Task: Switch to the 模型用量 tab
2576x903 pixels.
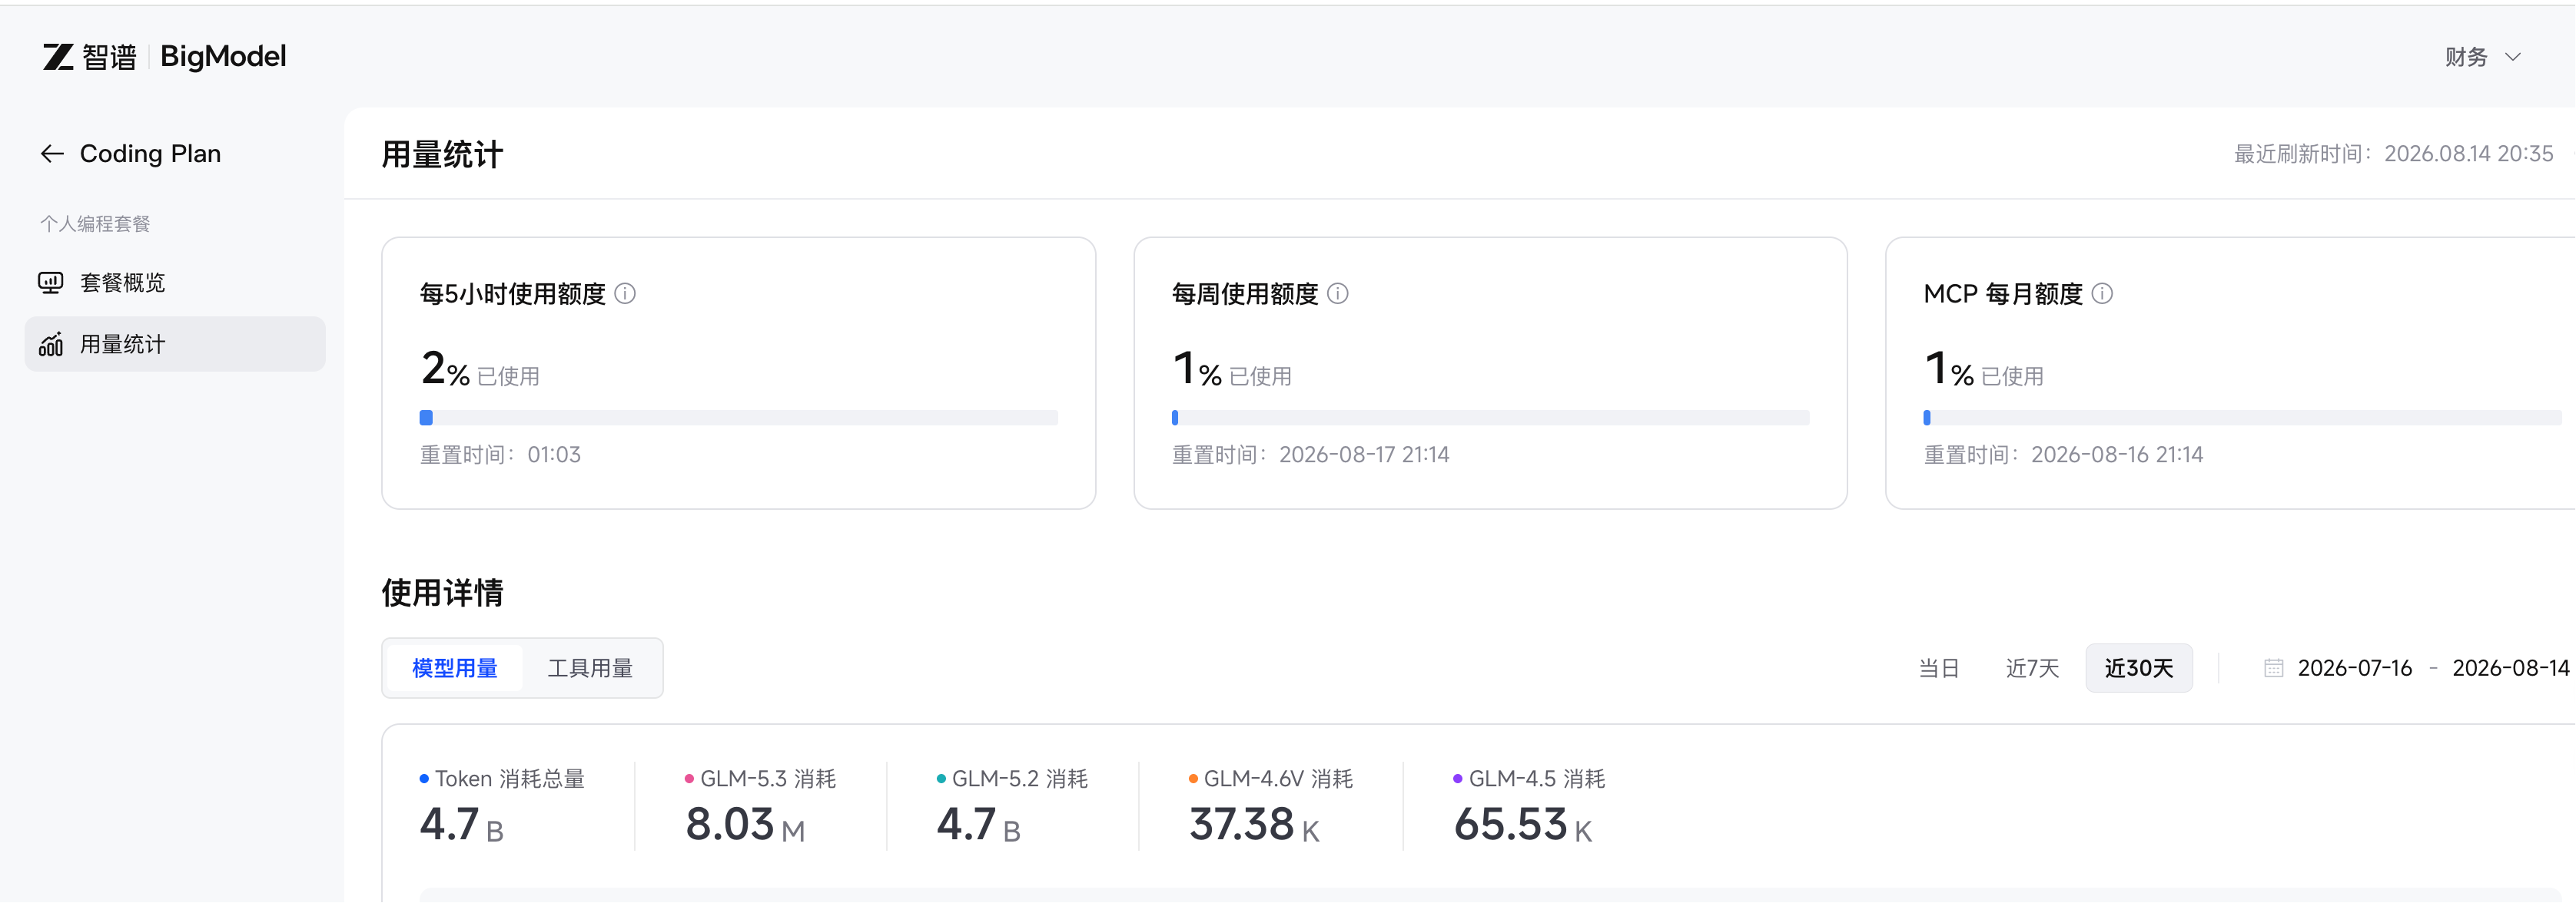Action: click(x=455, y=668)
